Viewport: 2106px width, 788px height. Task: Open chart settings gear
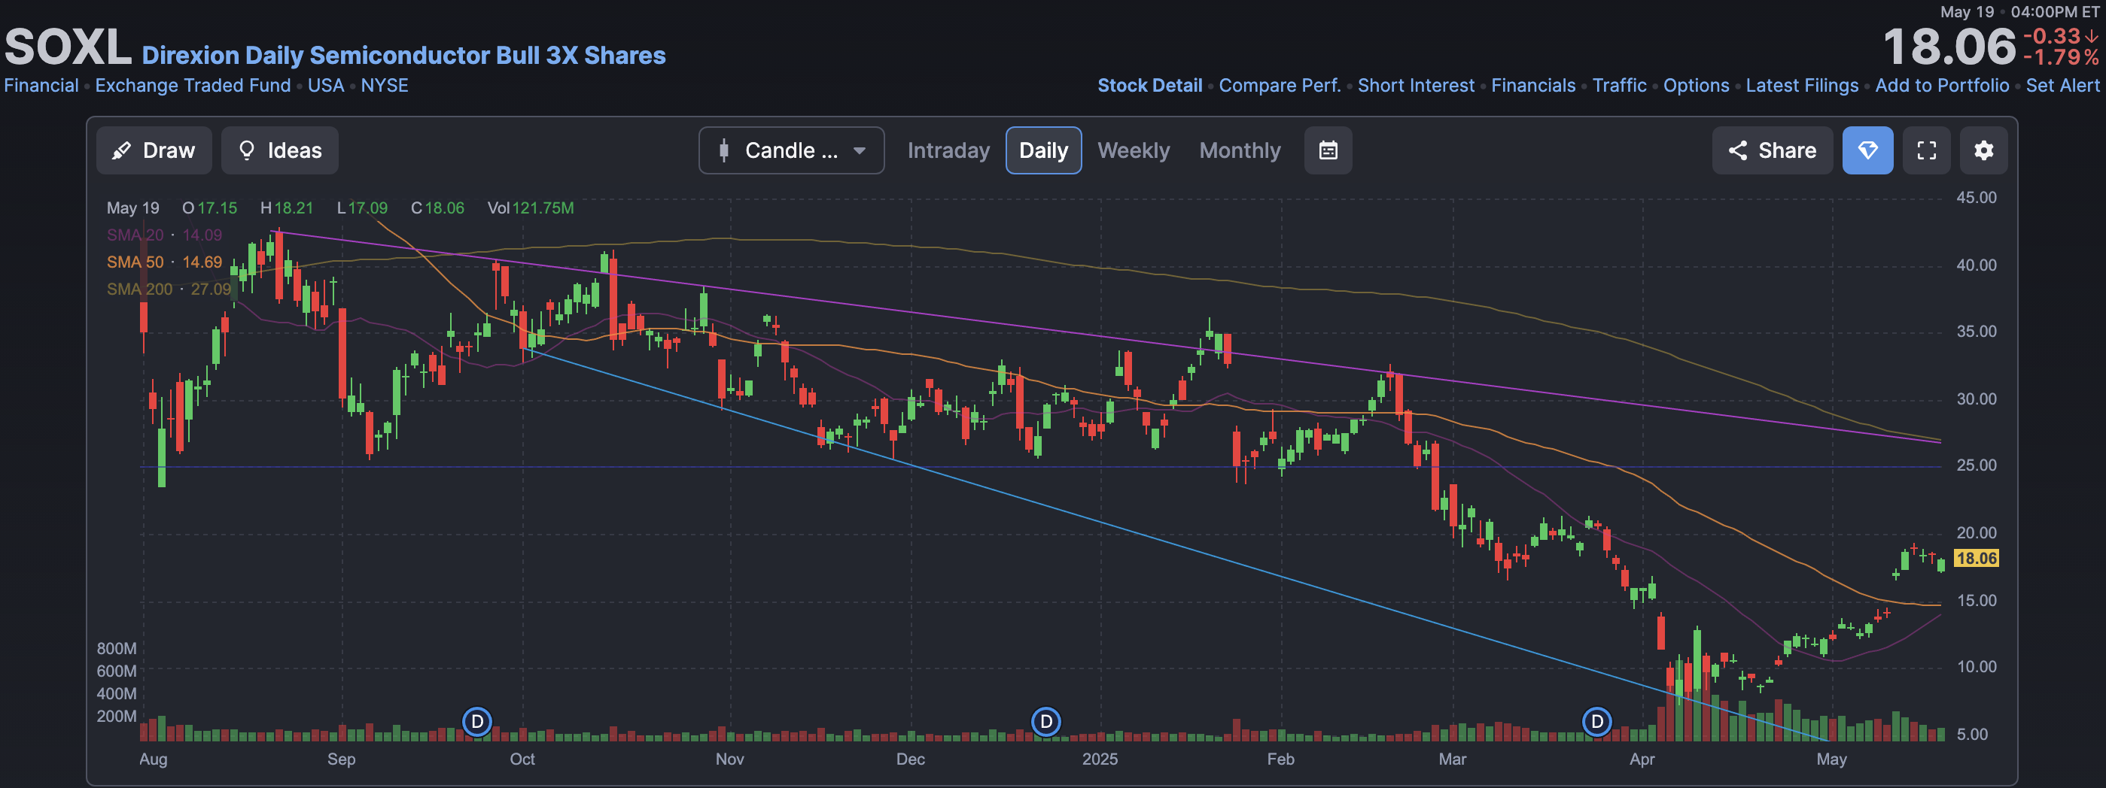coord(1983,150)
